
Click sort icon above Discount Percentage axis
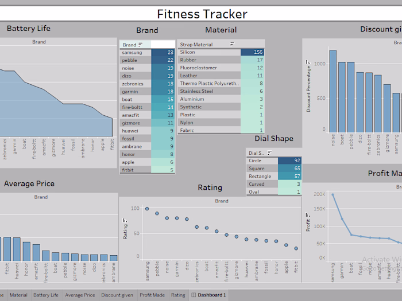click(308, 62)
